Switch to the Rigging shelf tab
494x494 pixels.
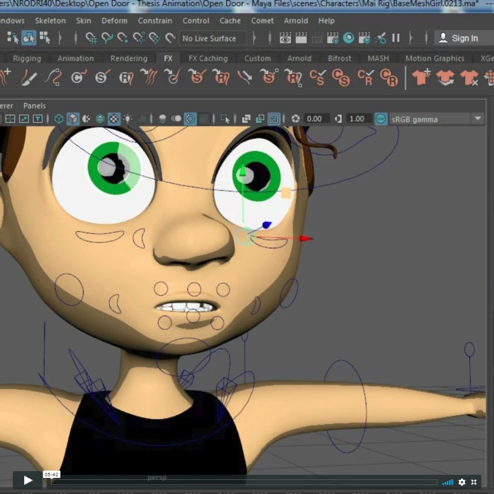click(27, 58)
